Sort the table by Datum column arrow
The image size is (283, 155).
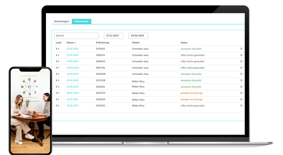coord(75,43)
